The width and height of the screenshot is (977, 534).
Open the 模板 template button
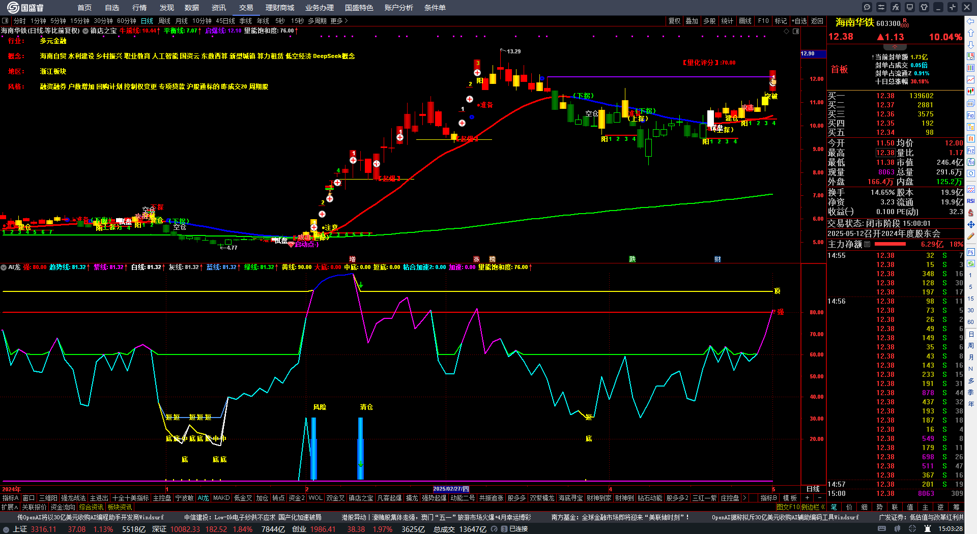click(790, 498)
